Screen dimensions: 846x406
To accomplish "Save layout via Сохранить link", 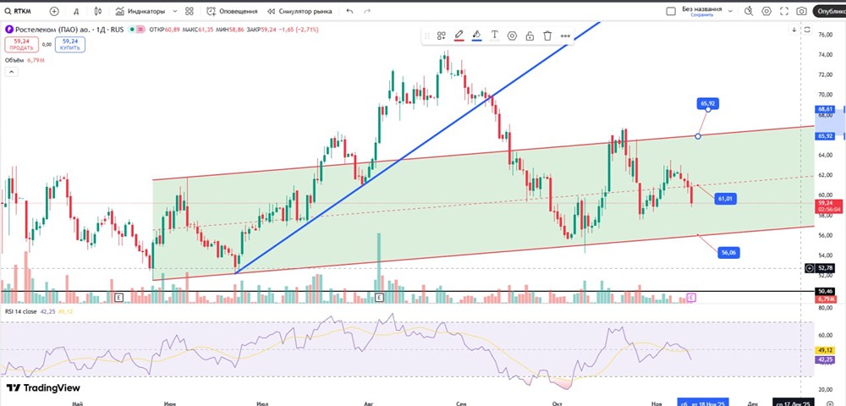I will coord(701,15).
